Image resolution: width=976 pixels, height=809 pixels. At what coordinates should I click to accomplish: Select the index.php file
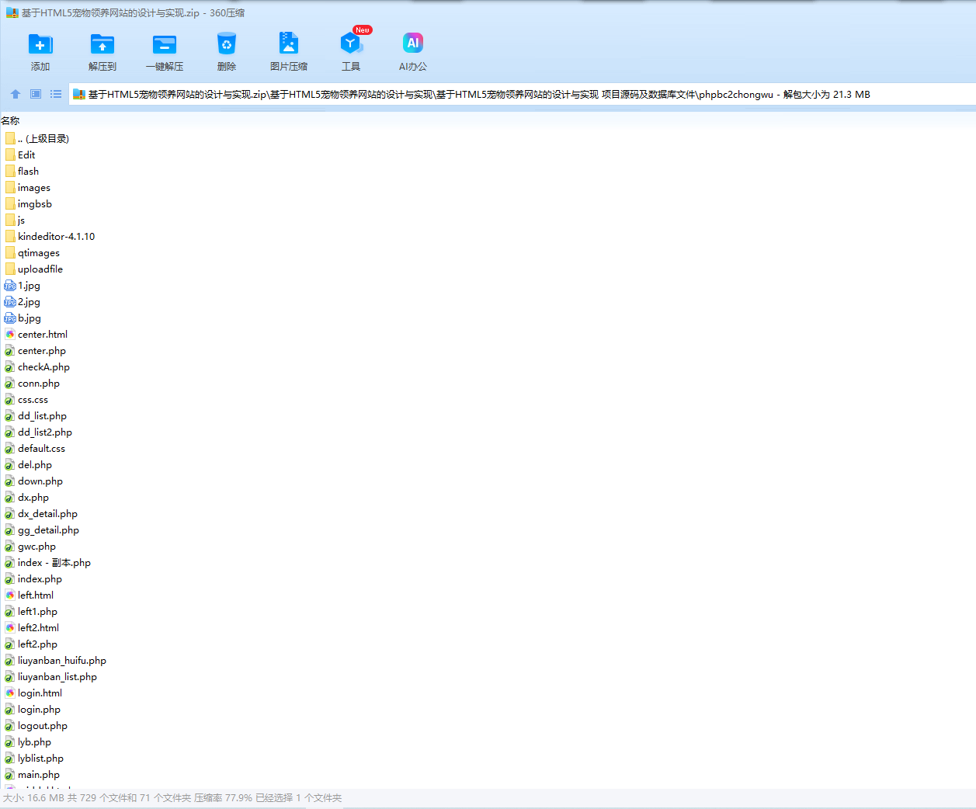[33, 578]
